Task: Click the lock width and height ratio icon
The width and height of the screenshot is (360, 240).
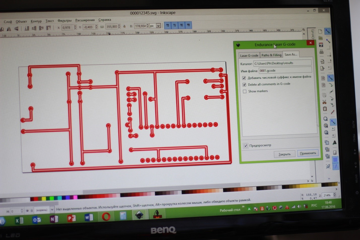Action: pyautogui.click(x=124, y=26)
